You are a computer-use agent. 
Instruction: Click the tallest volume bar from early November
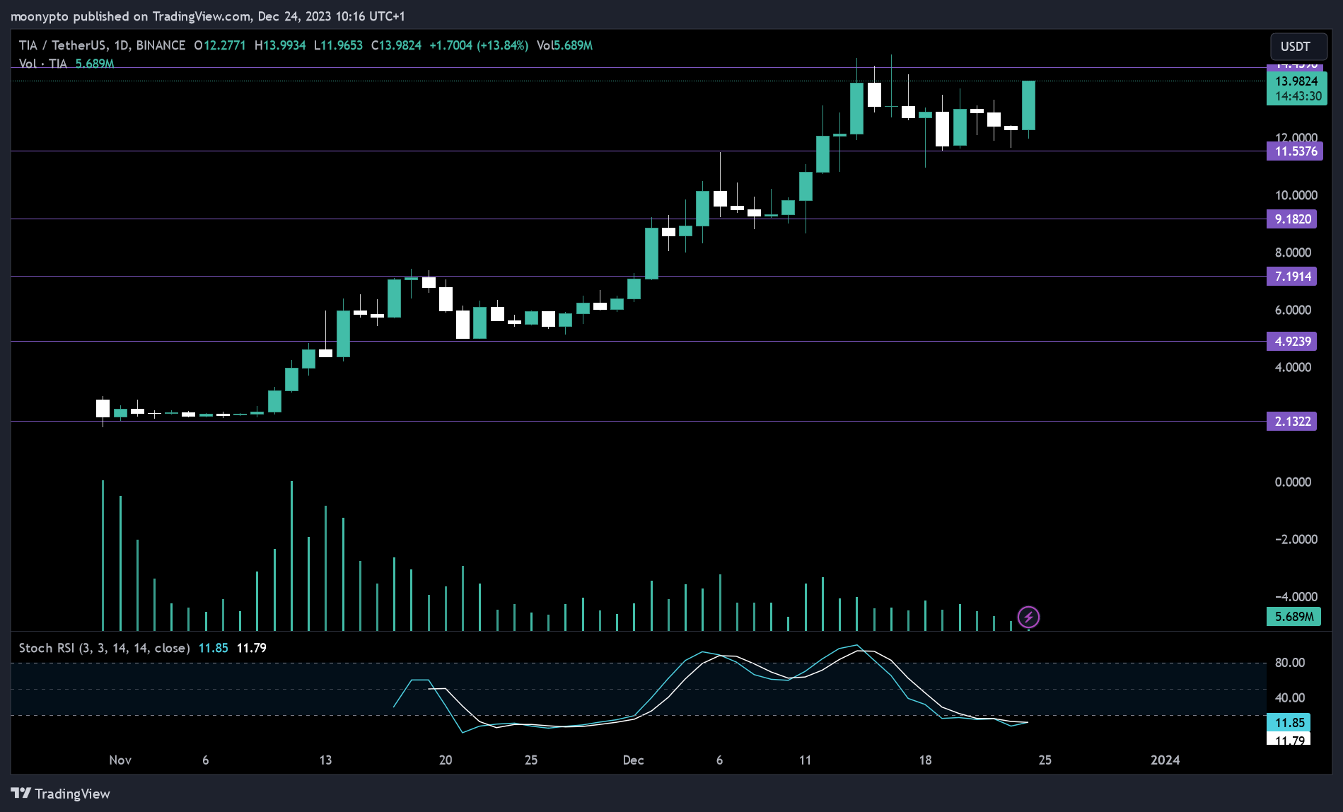103,555
